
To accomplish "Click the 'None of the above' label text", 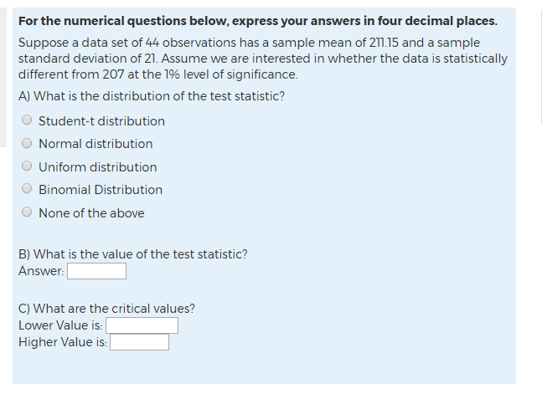I will (x=91, y=213).
